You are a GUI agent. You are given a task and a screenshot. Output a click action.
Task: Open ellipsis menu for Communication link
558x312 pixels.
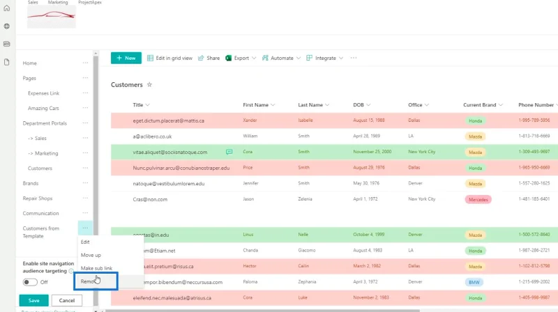click(x=85, y=213)
